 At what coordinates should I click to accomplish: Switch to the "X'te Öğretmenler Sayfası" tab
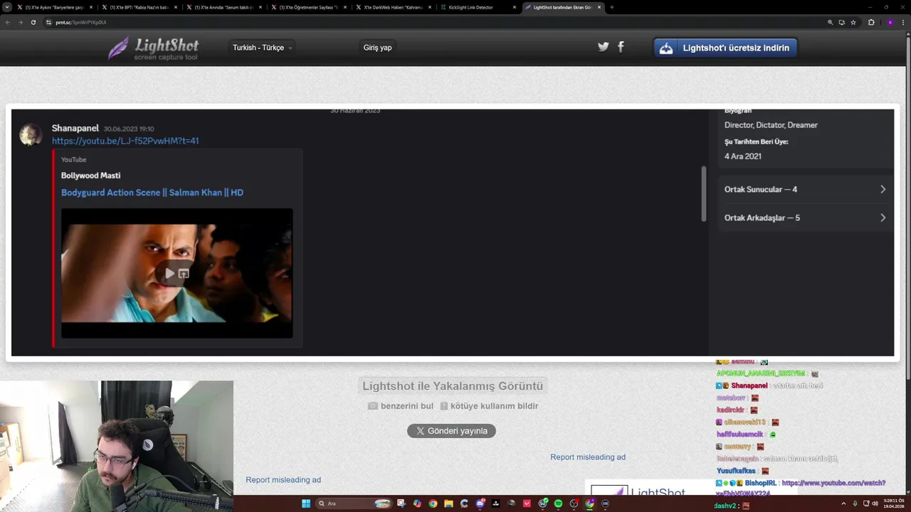(308, 7)
